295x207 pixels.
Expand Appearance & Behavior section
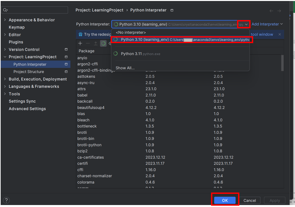(5, 20)
